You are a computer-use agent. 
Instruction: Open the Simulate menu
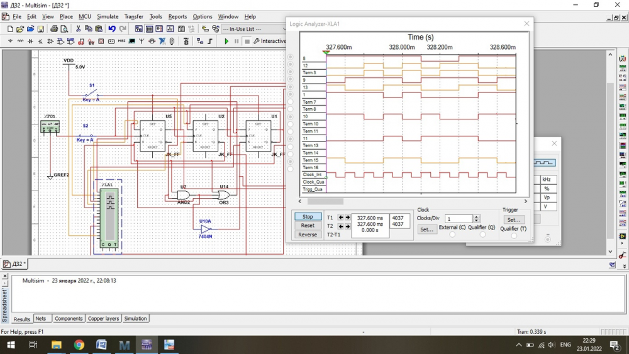(108, 16)
